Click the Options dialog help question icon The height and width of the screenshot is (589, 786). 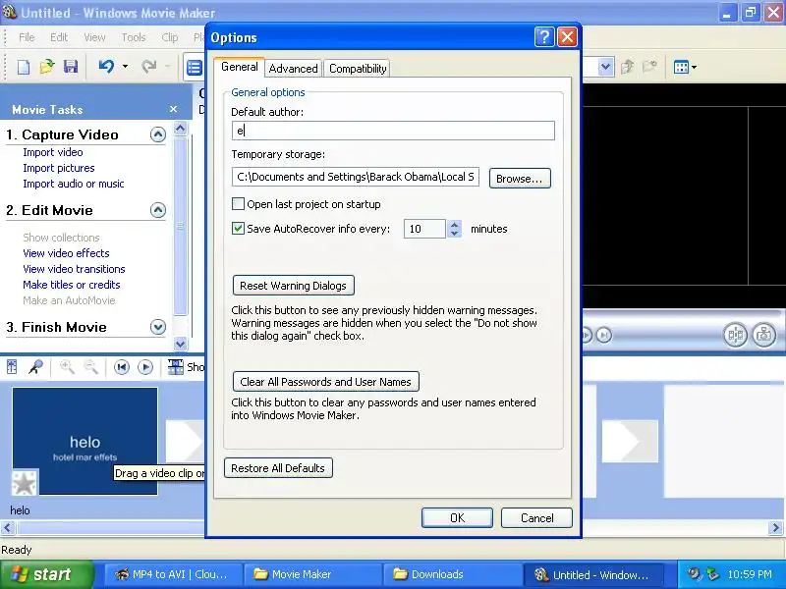pos(544,36)
